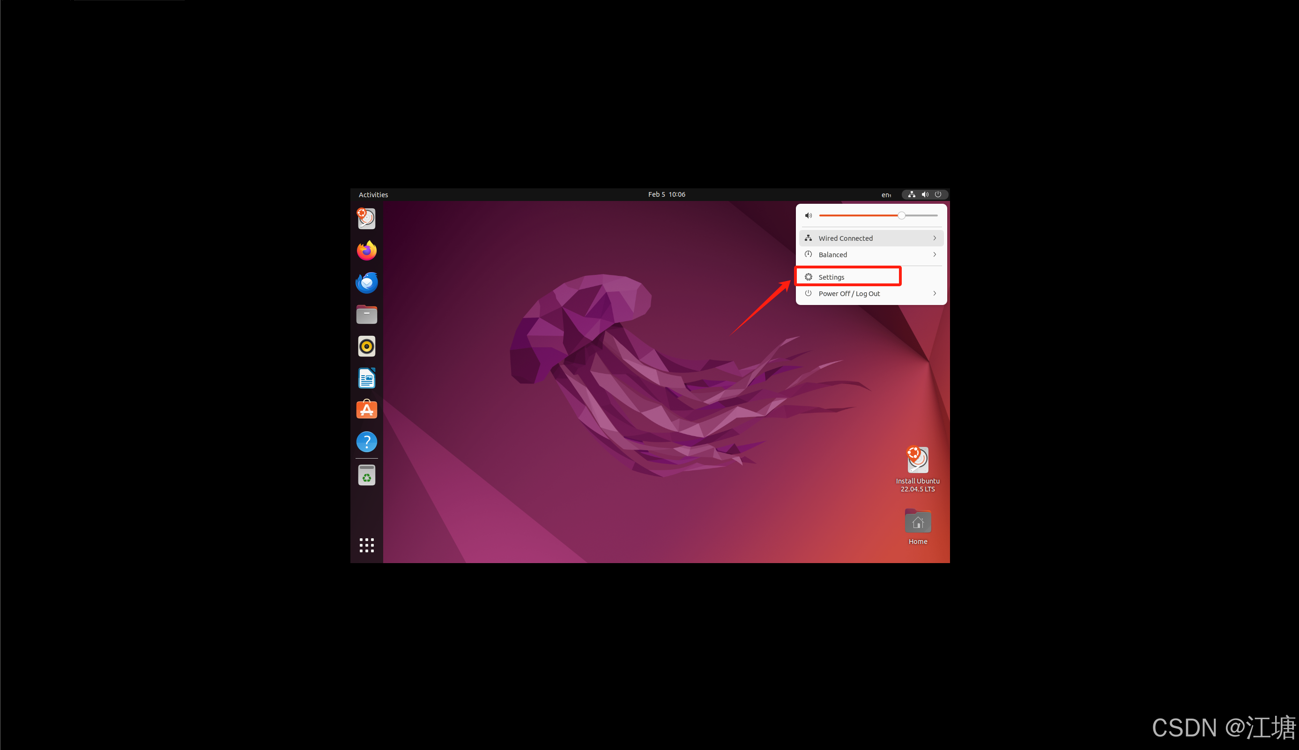Launch Thunderbird mail from dock

click(367, 283)
